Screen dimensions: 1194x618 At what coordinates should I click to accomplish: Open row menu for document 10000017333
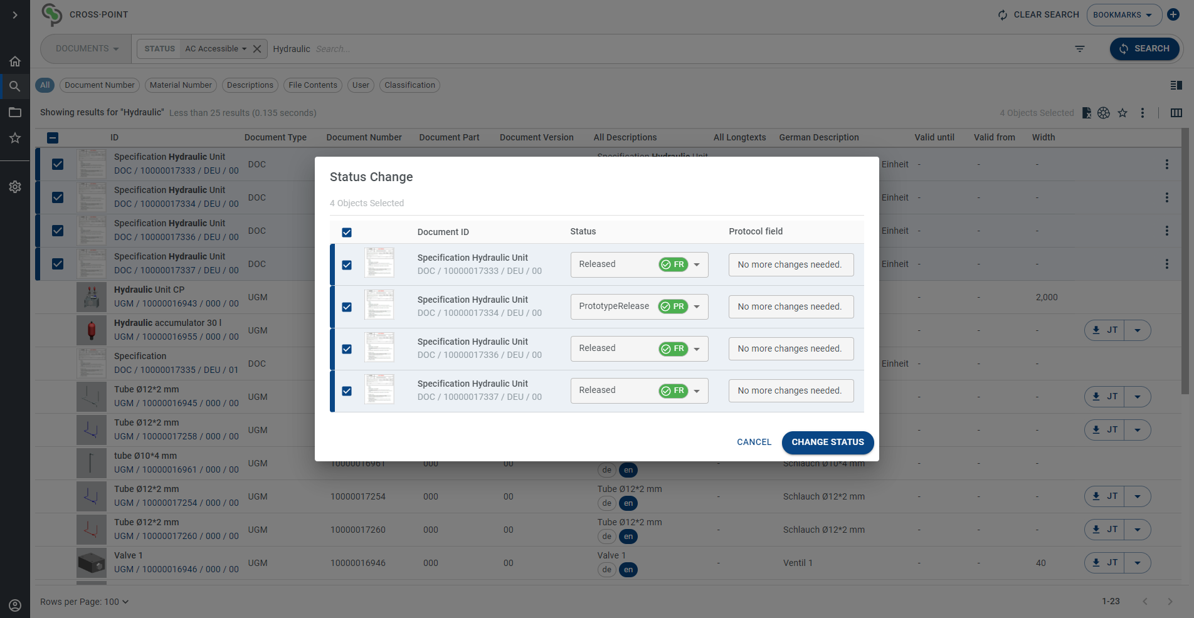tap(1167, 164)
